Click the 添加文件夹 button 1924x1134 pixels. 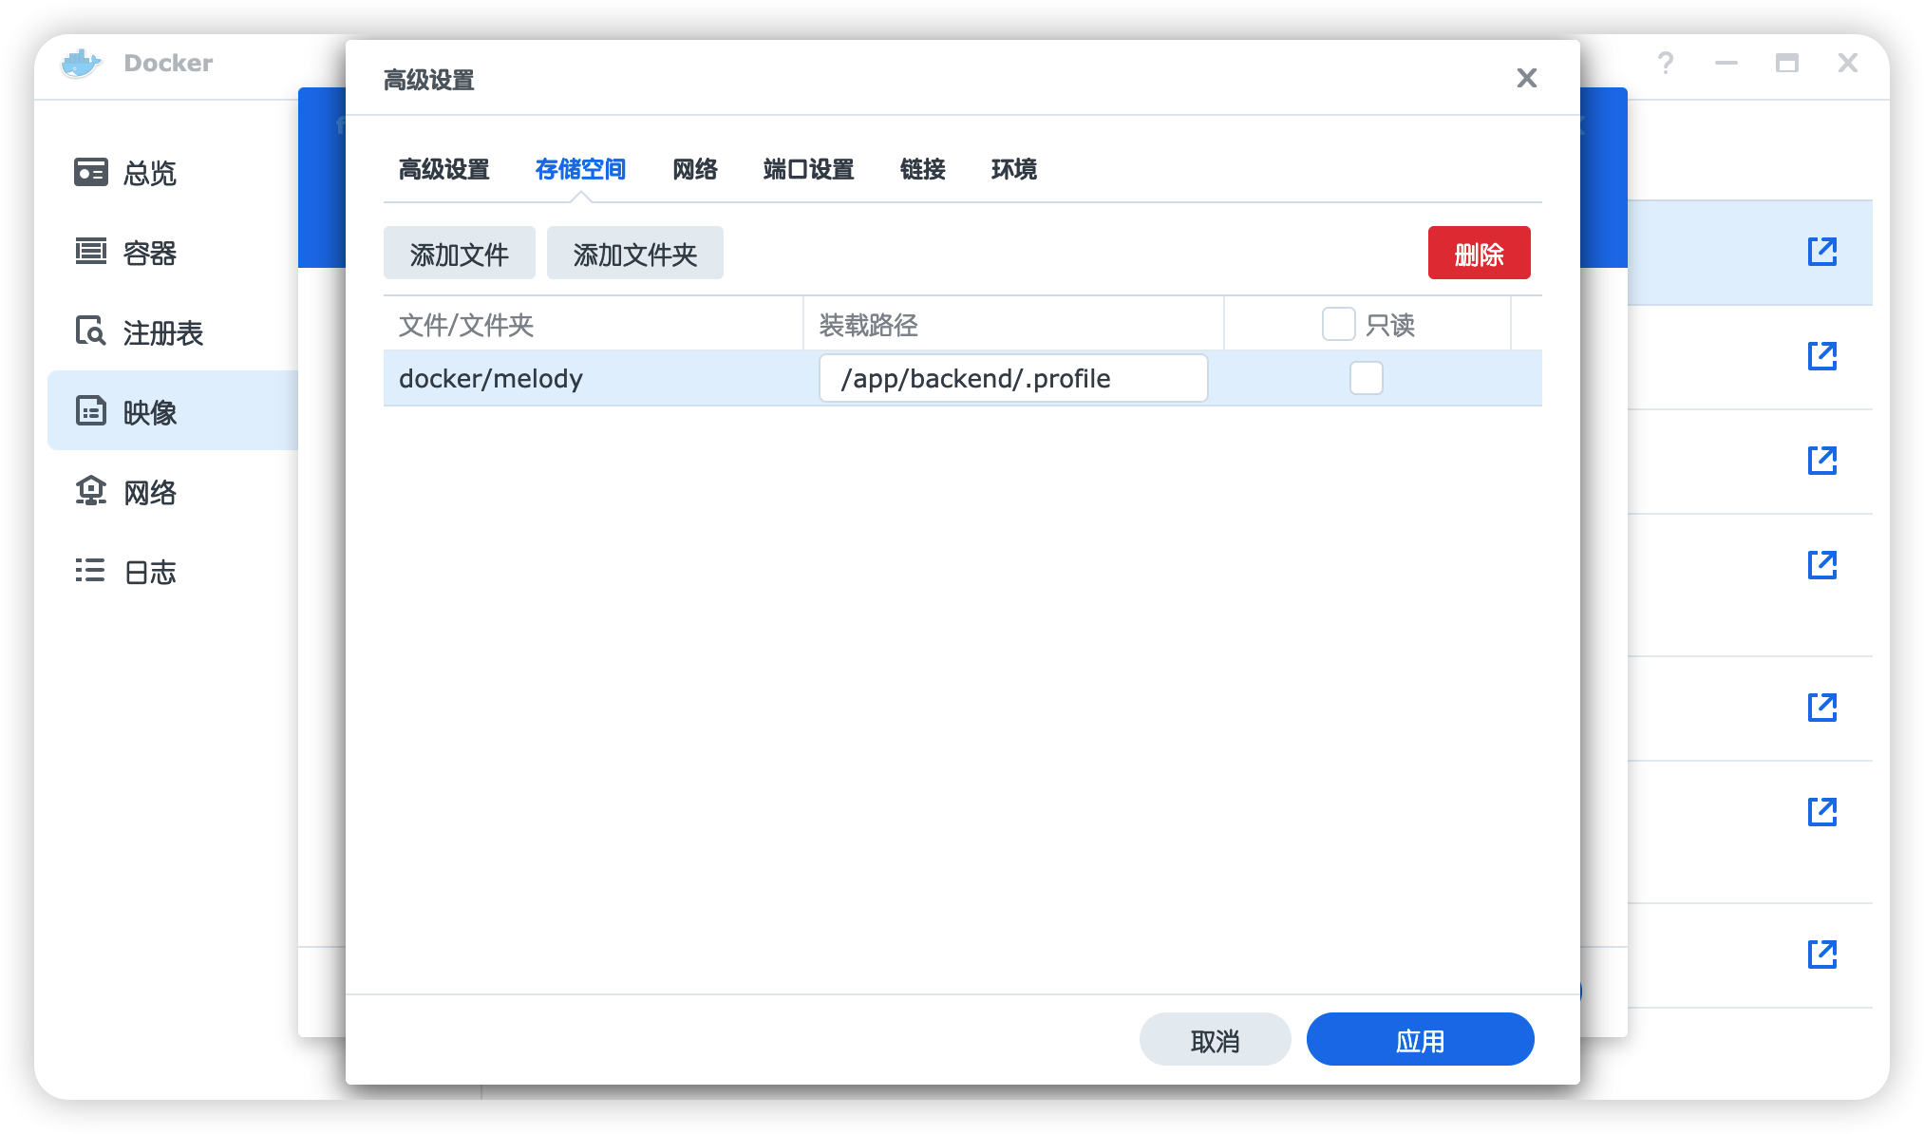pyautogui.click(x=635, y=253)
